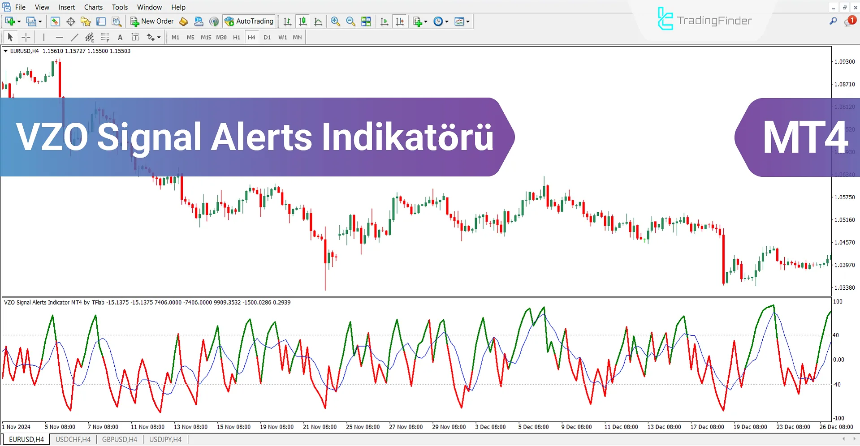The width and height of the screenshot is (860, 446).
Task: Open the Charts menu
Action: tap(93, 7)
